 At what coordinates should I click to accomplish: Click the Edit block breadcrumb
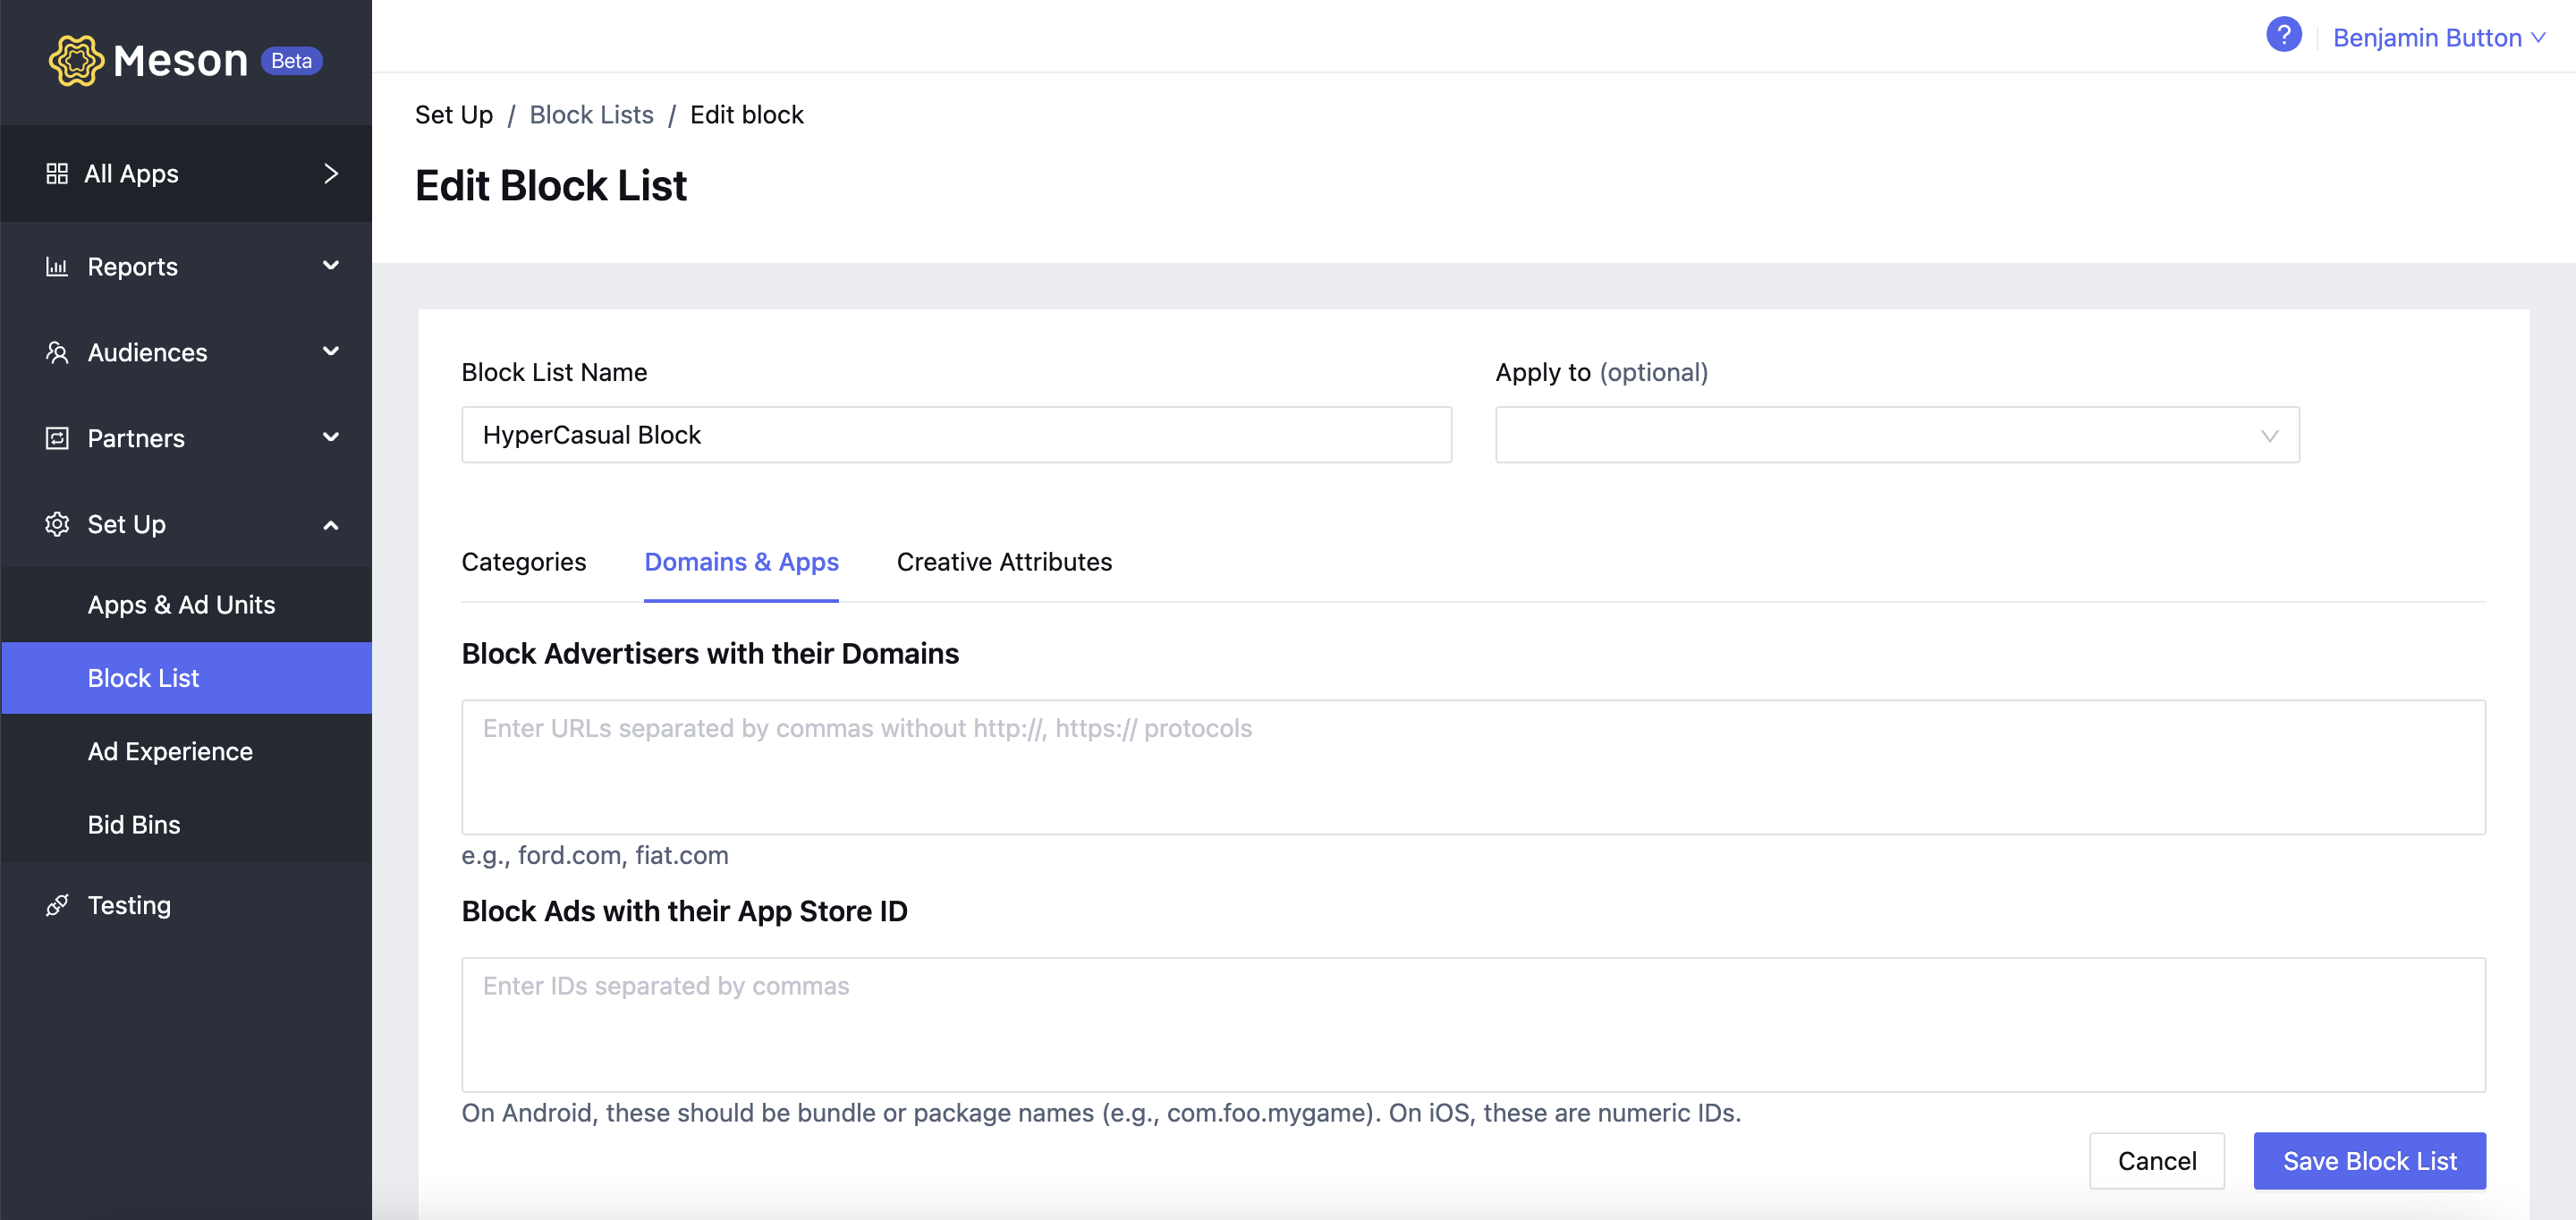pos(746,115)
